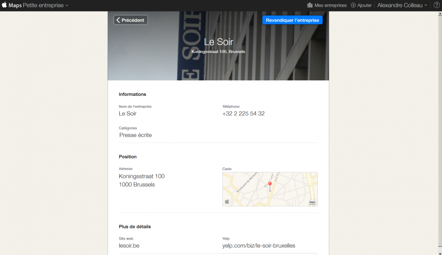
Task: Click the R20 road badge on map
Action: (312, 202)
